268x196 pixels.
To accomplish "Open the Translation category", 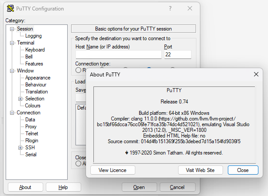I will pos(37,92).
